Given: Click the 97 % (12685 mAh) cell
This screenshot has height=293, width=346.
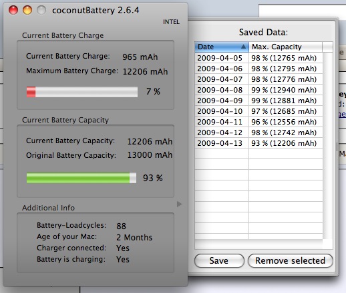Looking at the screenshot, I should click(284, 111).
